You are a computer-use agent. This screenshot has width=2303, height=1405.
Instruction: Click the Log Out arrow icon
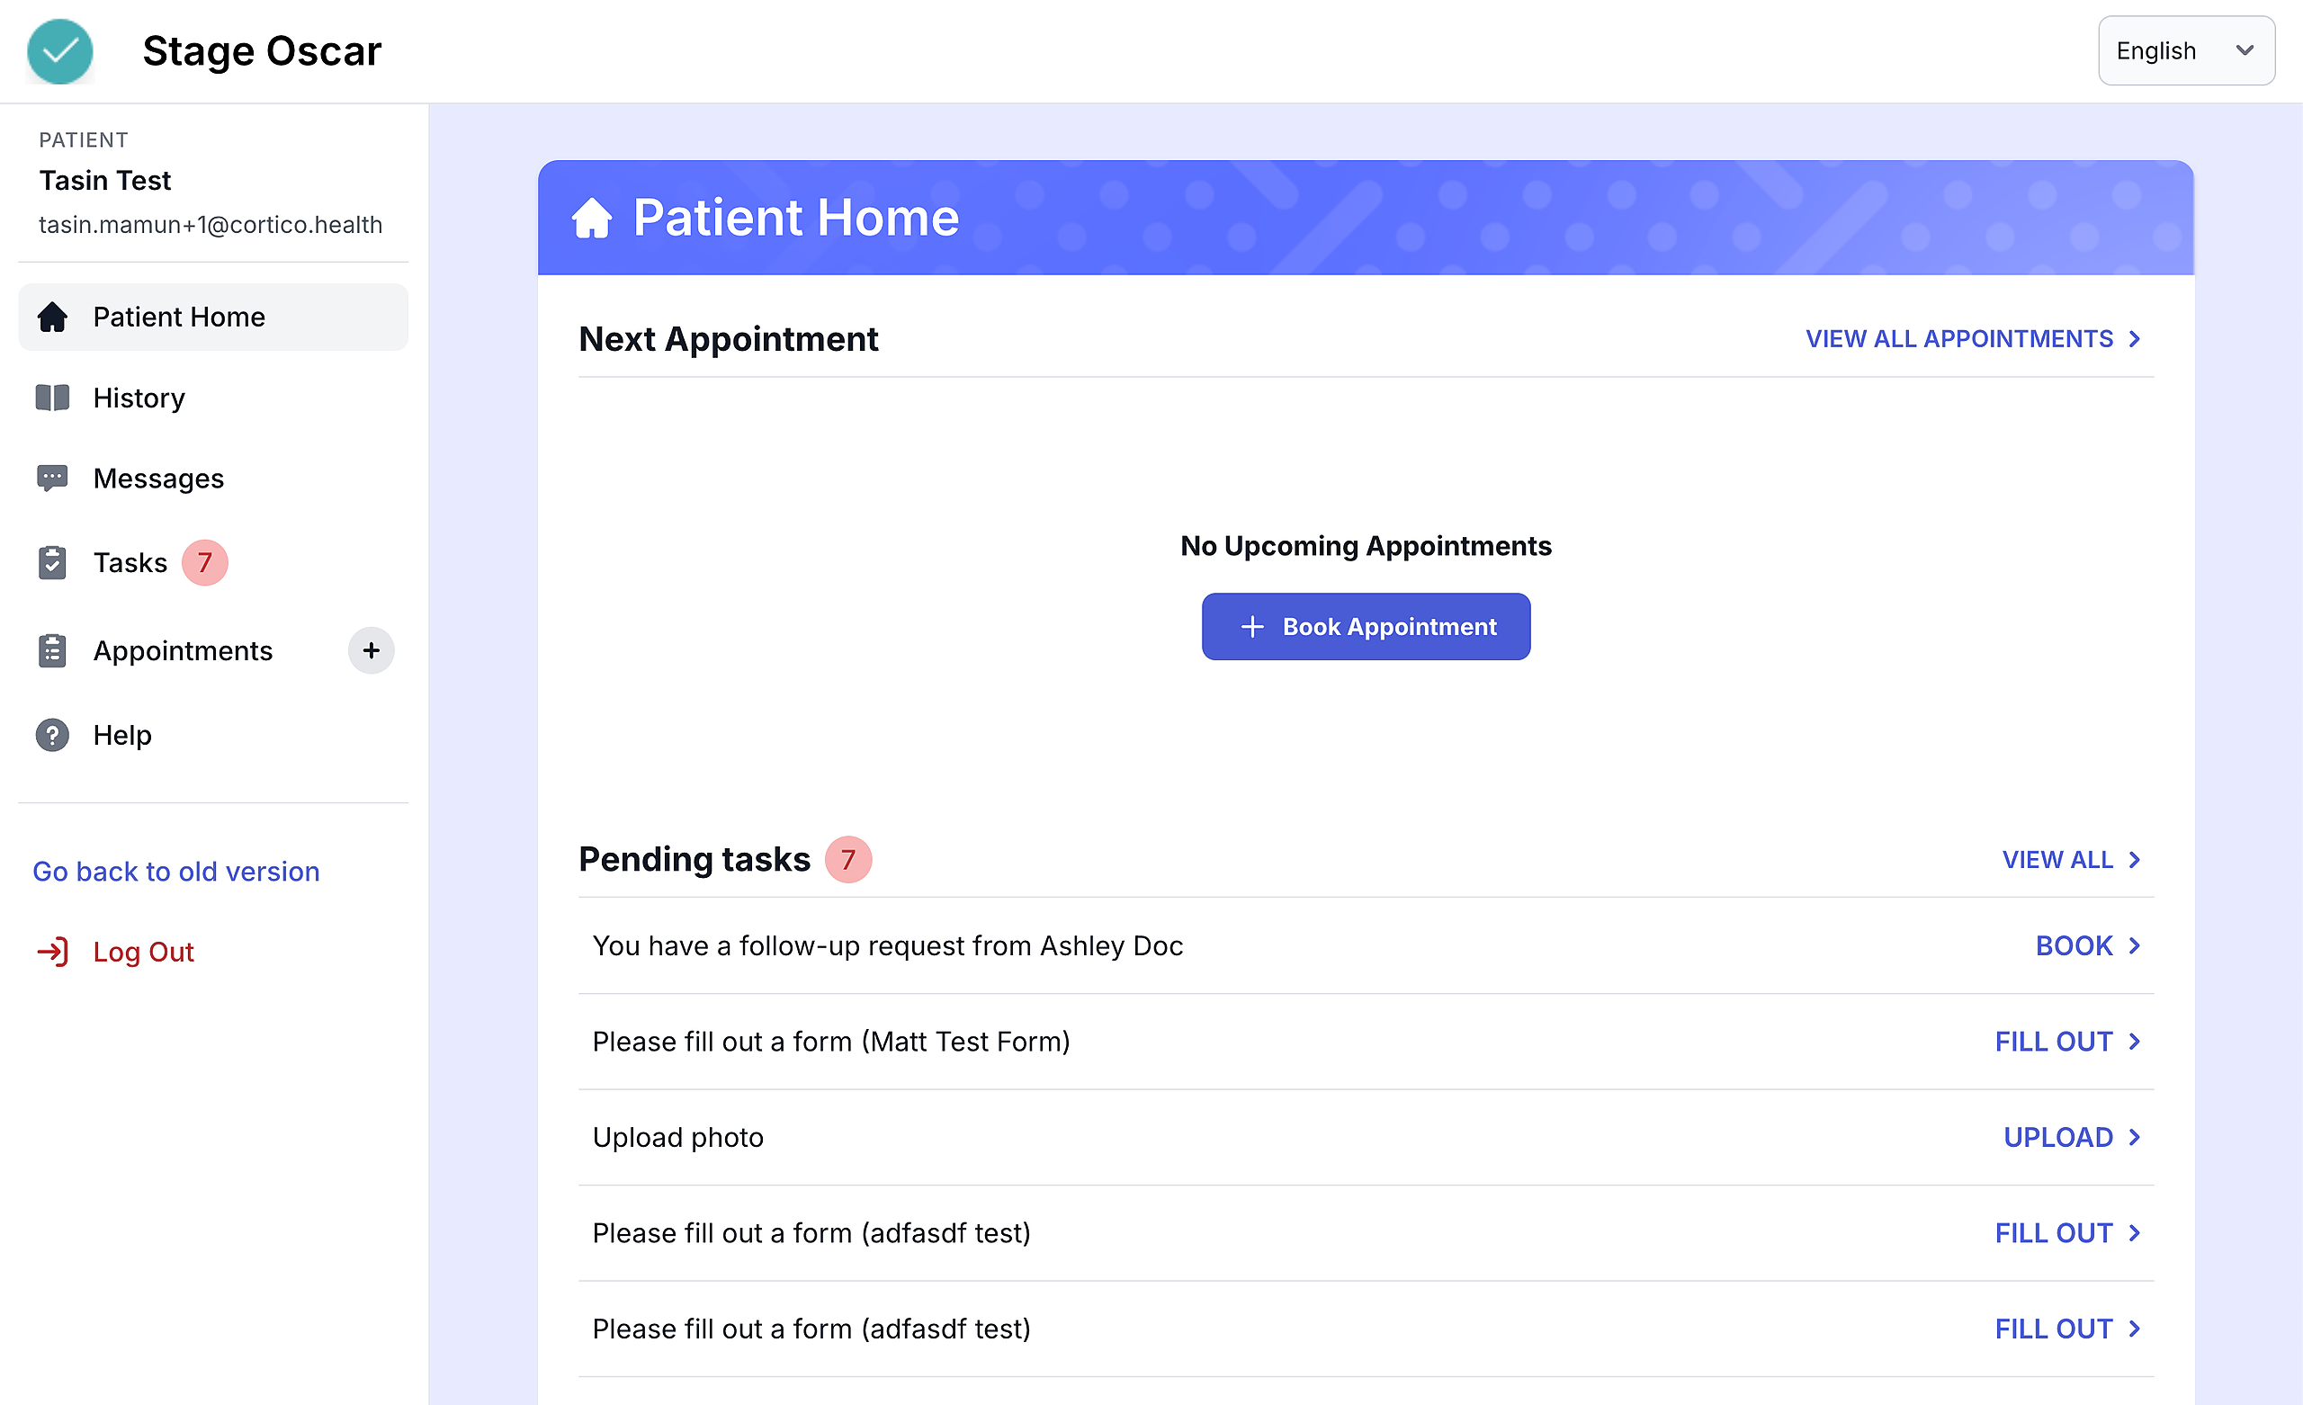(x=52, y=952)
